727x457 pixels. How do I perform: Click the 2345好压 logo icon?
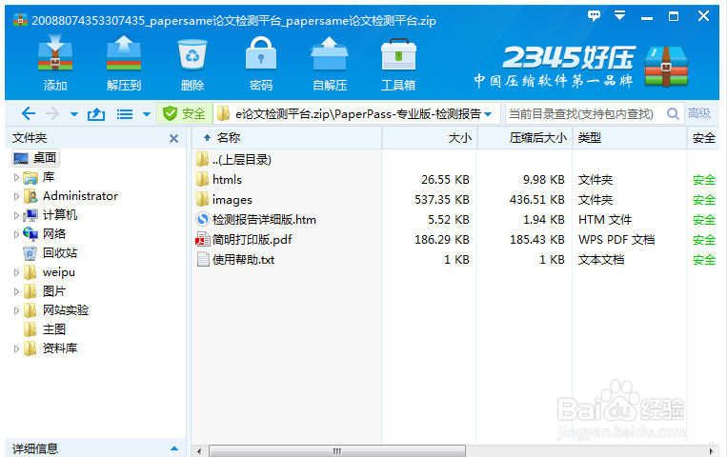click(x=666, y=67)
